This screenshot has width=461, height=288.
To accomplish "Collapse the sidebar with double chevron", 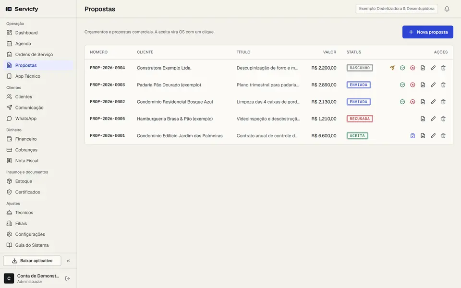I will (x=68, y=261).
